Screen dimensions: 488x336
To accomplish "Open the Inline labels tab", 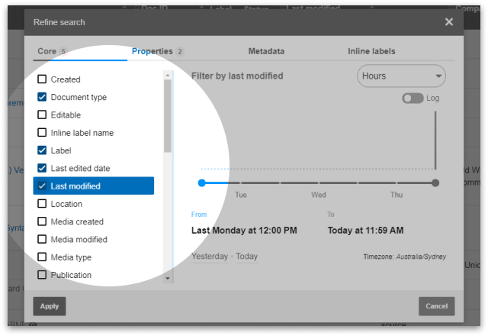I will click(x=371, y=51).
